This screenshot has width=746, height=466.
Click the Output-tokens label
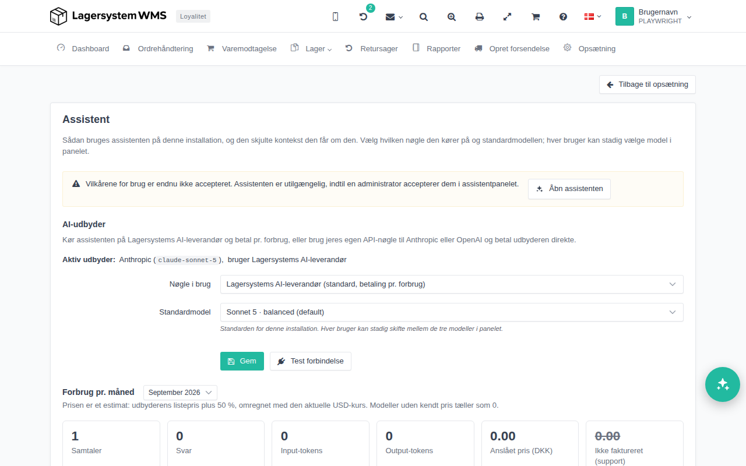click(410, 451)
